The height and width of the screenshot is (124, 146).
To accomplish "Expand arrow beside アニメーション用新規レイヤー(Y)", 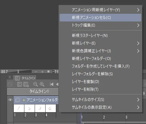I will click(138, 10).
